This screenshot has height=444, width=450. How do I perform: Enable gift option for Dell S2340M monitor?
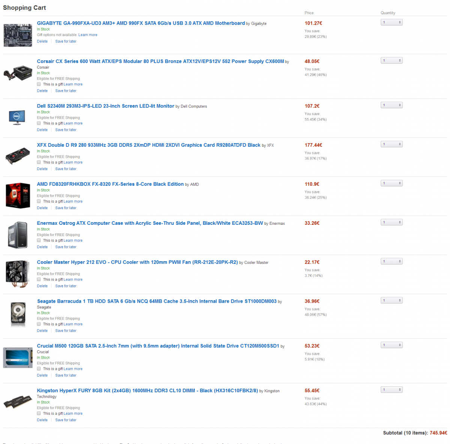click(x=39, y=123)
